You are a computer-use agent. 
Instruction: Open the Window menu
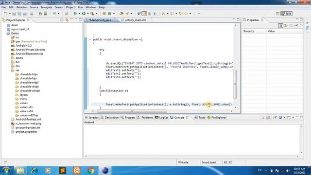coord(91,7)
